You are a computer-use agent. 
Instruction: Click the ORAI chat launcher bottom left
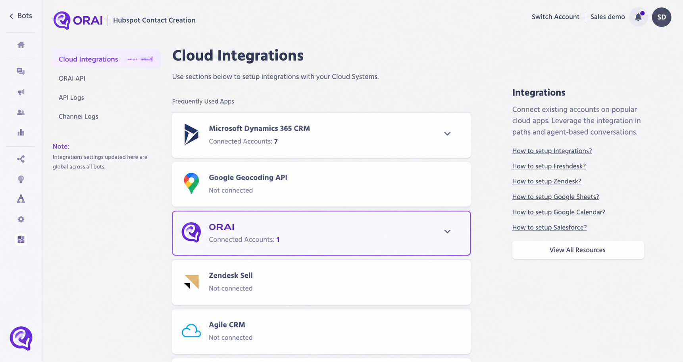pos(21,338)
